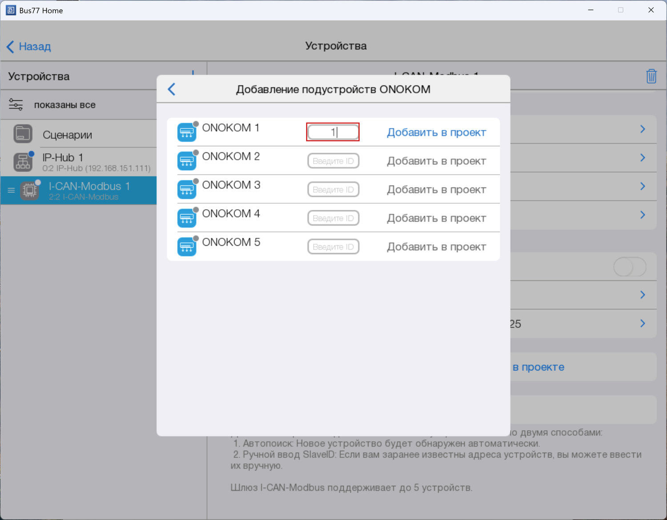
Task: Click the ONOKOM 3 air conditioner icon
Action: point(187,189)
